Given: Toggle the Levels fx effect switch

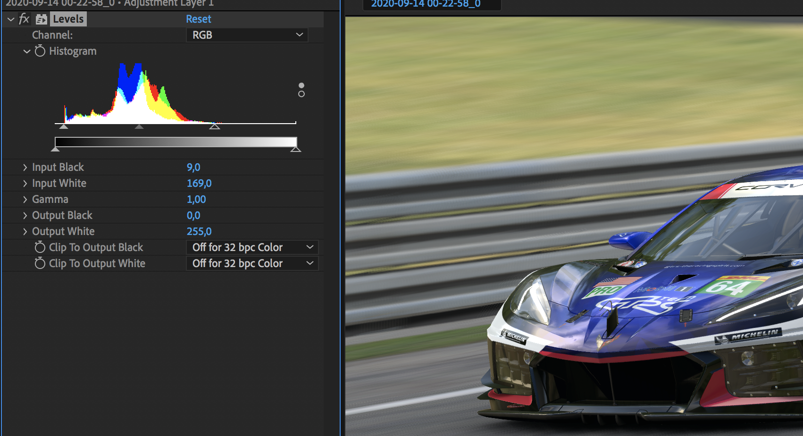Looking at the screenshot, I should click(24, 19).
